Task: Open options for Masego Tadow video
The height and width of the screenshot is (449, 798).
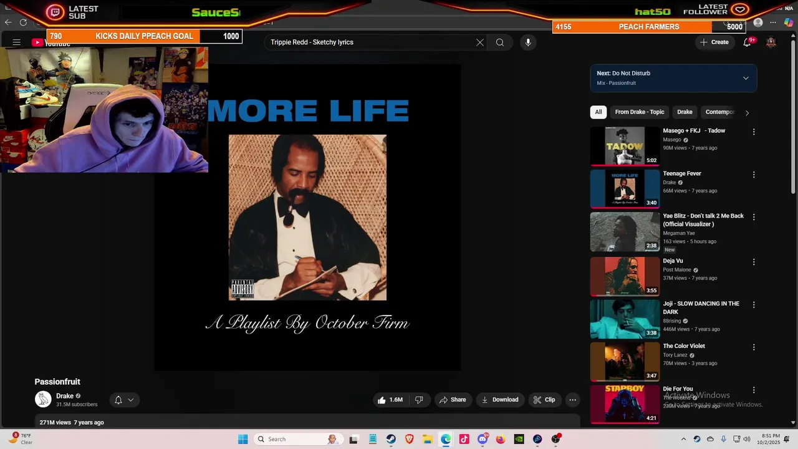Action: click(754, 132)
